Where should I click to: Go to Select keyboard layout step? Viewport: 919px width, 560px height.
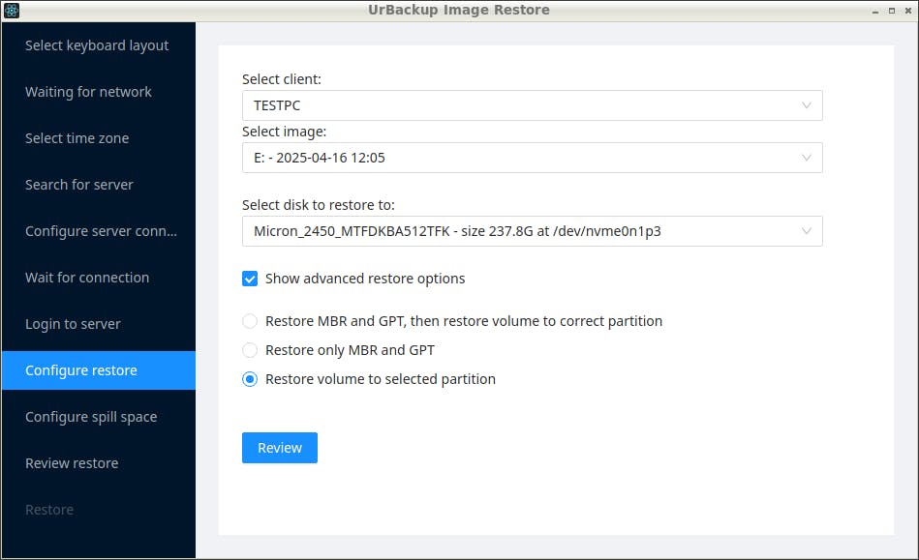point(97,45)
